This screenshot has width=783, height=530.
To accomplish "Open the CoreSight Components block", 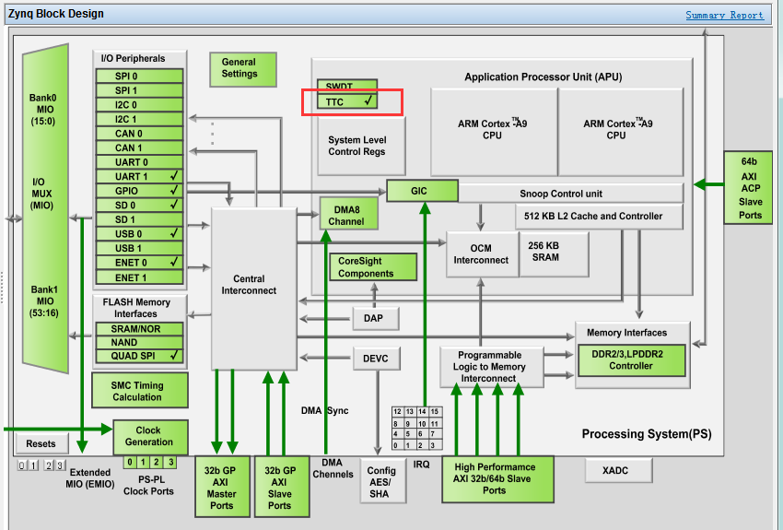I will [373, 266].
